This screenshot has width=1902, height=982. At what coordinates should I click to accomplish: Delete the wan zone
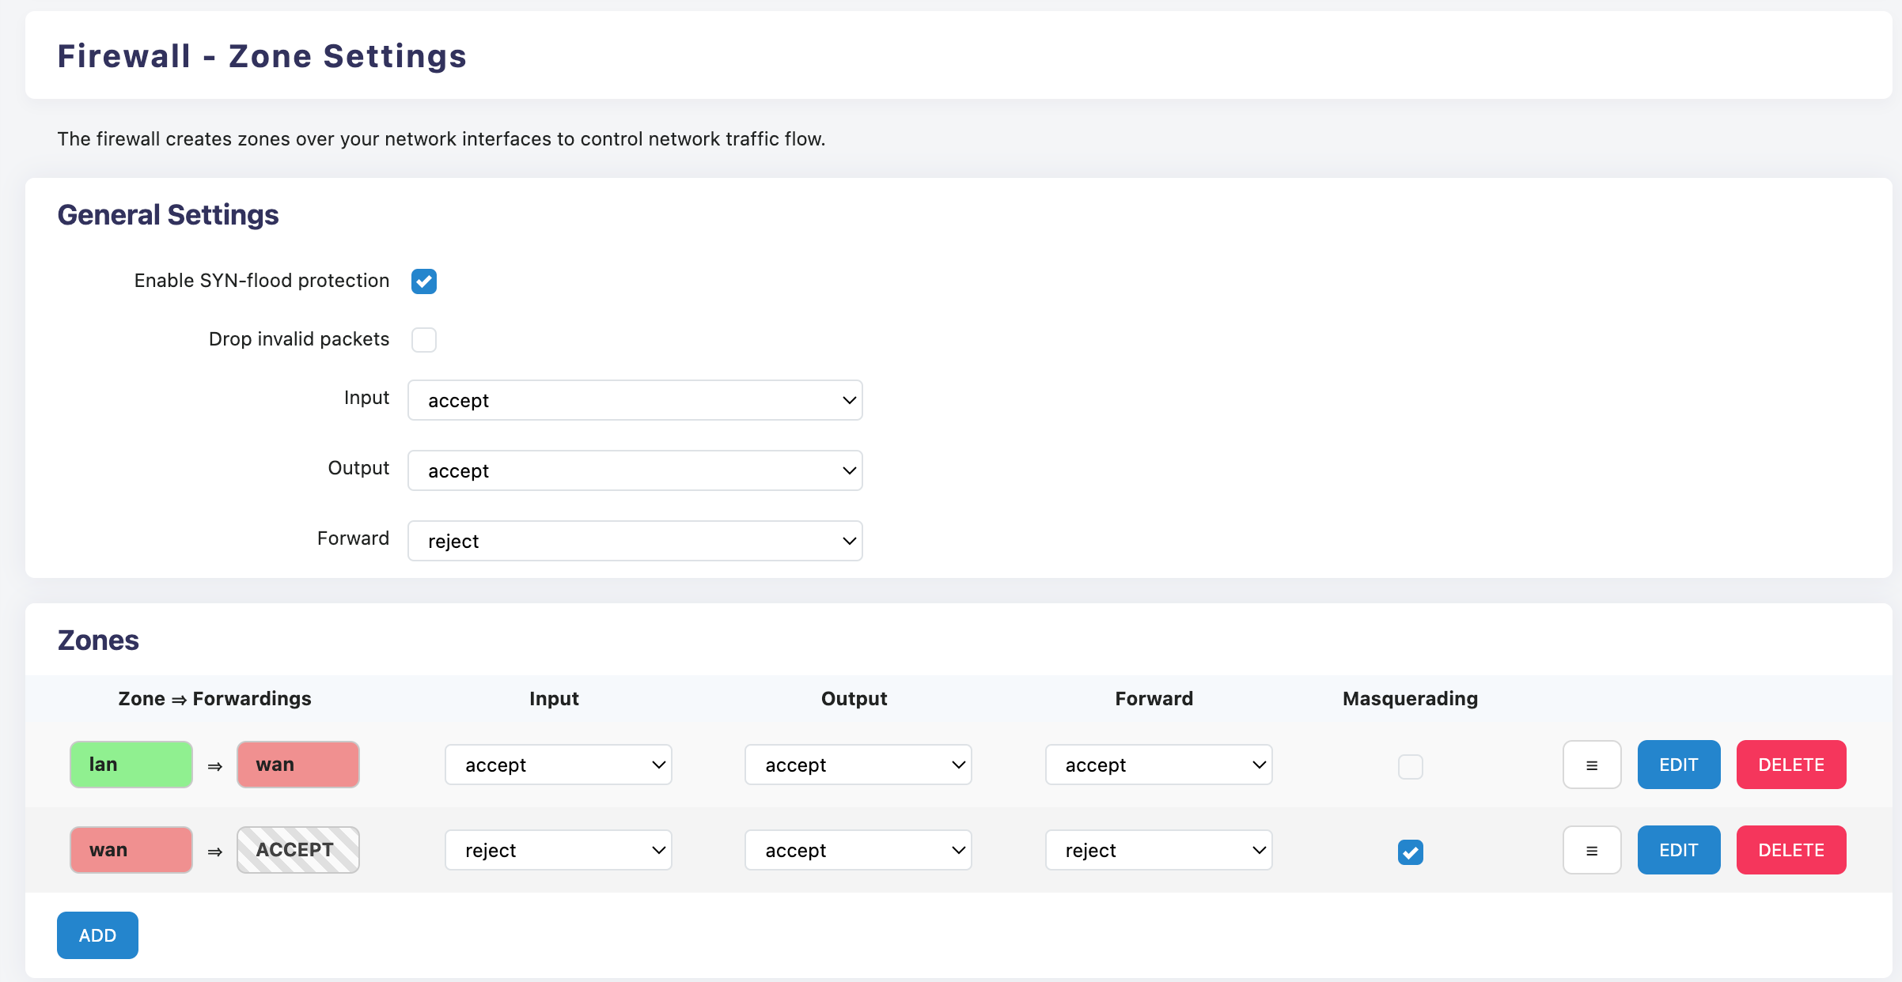coord(1790,850)
